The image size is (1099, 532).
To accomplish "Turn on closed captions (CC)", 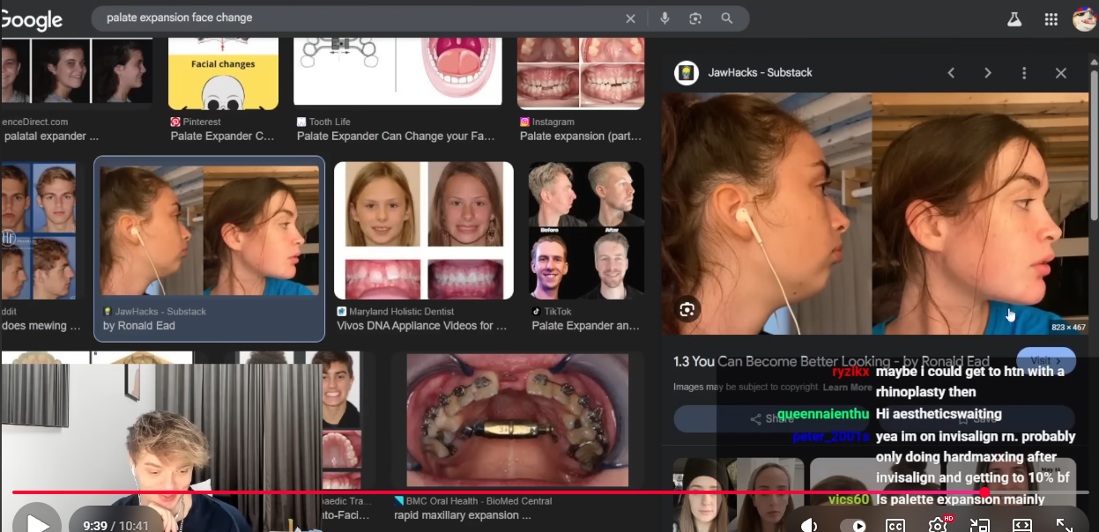I will pyautogui.click(x=895, y=526).
